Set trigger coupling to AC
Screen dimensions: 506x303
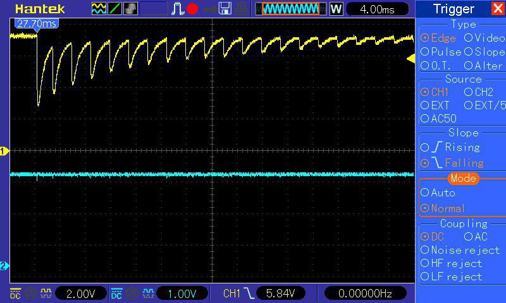(476, 237)
